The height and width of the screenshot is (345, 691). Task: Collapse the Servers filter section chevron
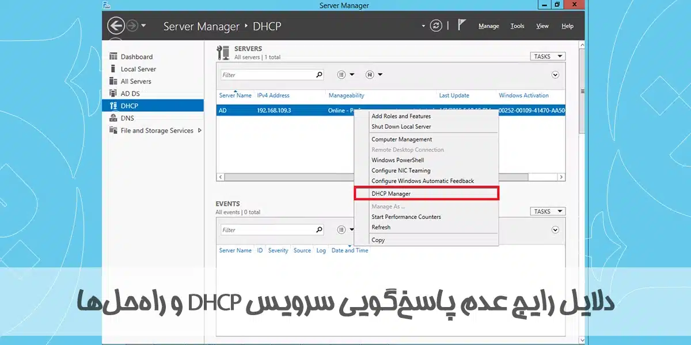(555, 75)
